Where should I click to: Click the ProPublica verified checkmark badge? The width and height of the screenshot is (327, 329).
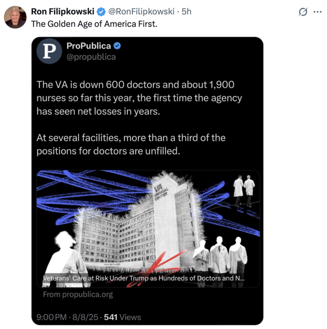click(x=117, y=46)
